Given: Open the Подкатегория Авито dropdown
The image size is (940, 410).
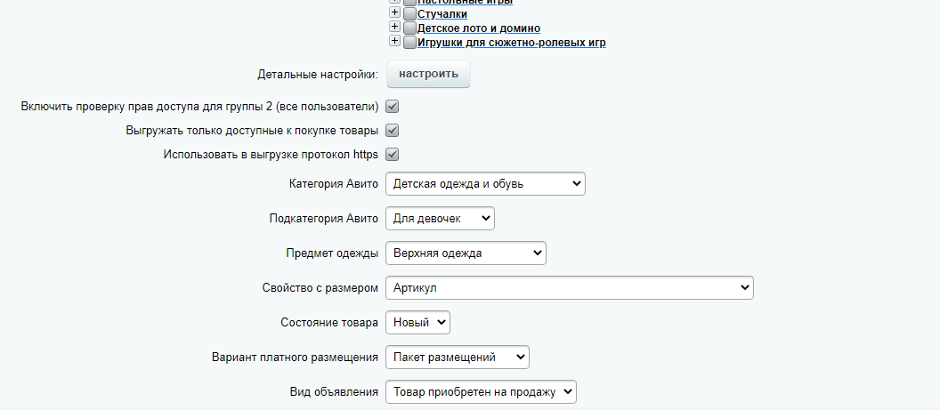Looking at the screenshot, I should [440, 219].
